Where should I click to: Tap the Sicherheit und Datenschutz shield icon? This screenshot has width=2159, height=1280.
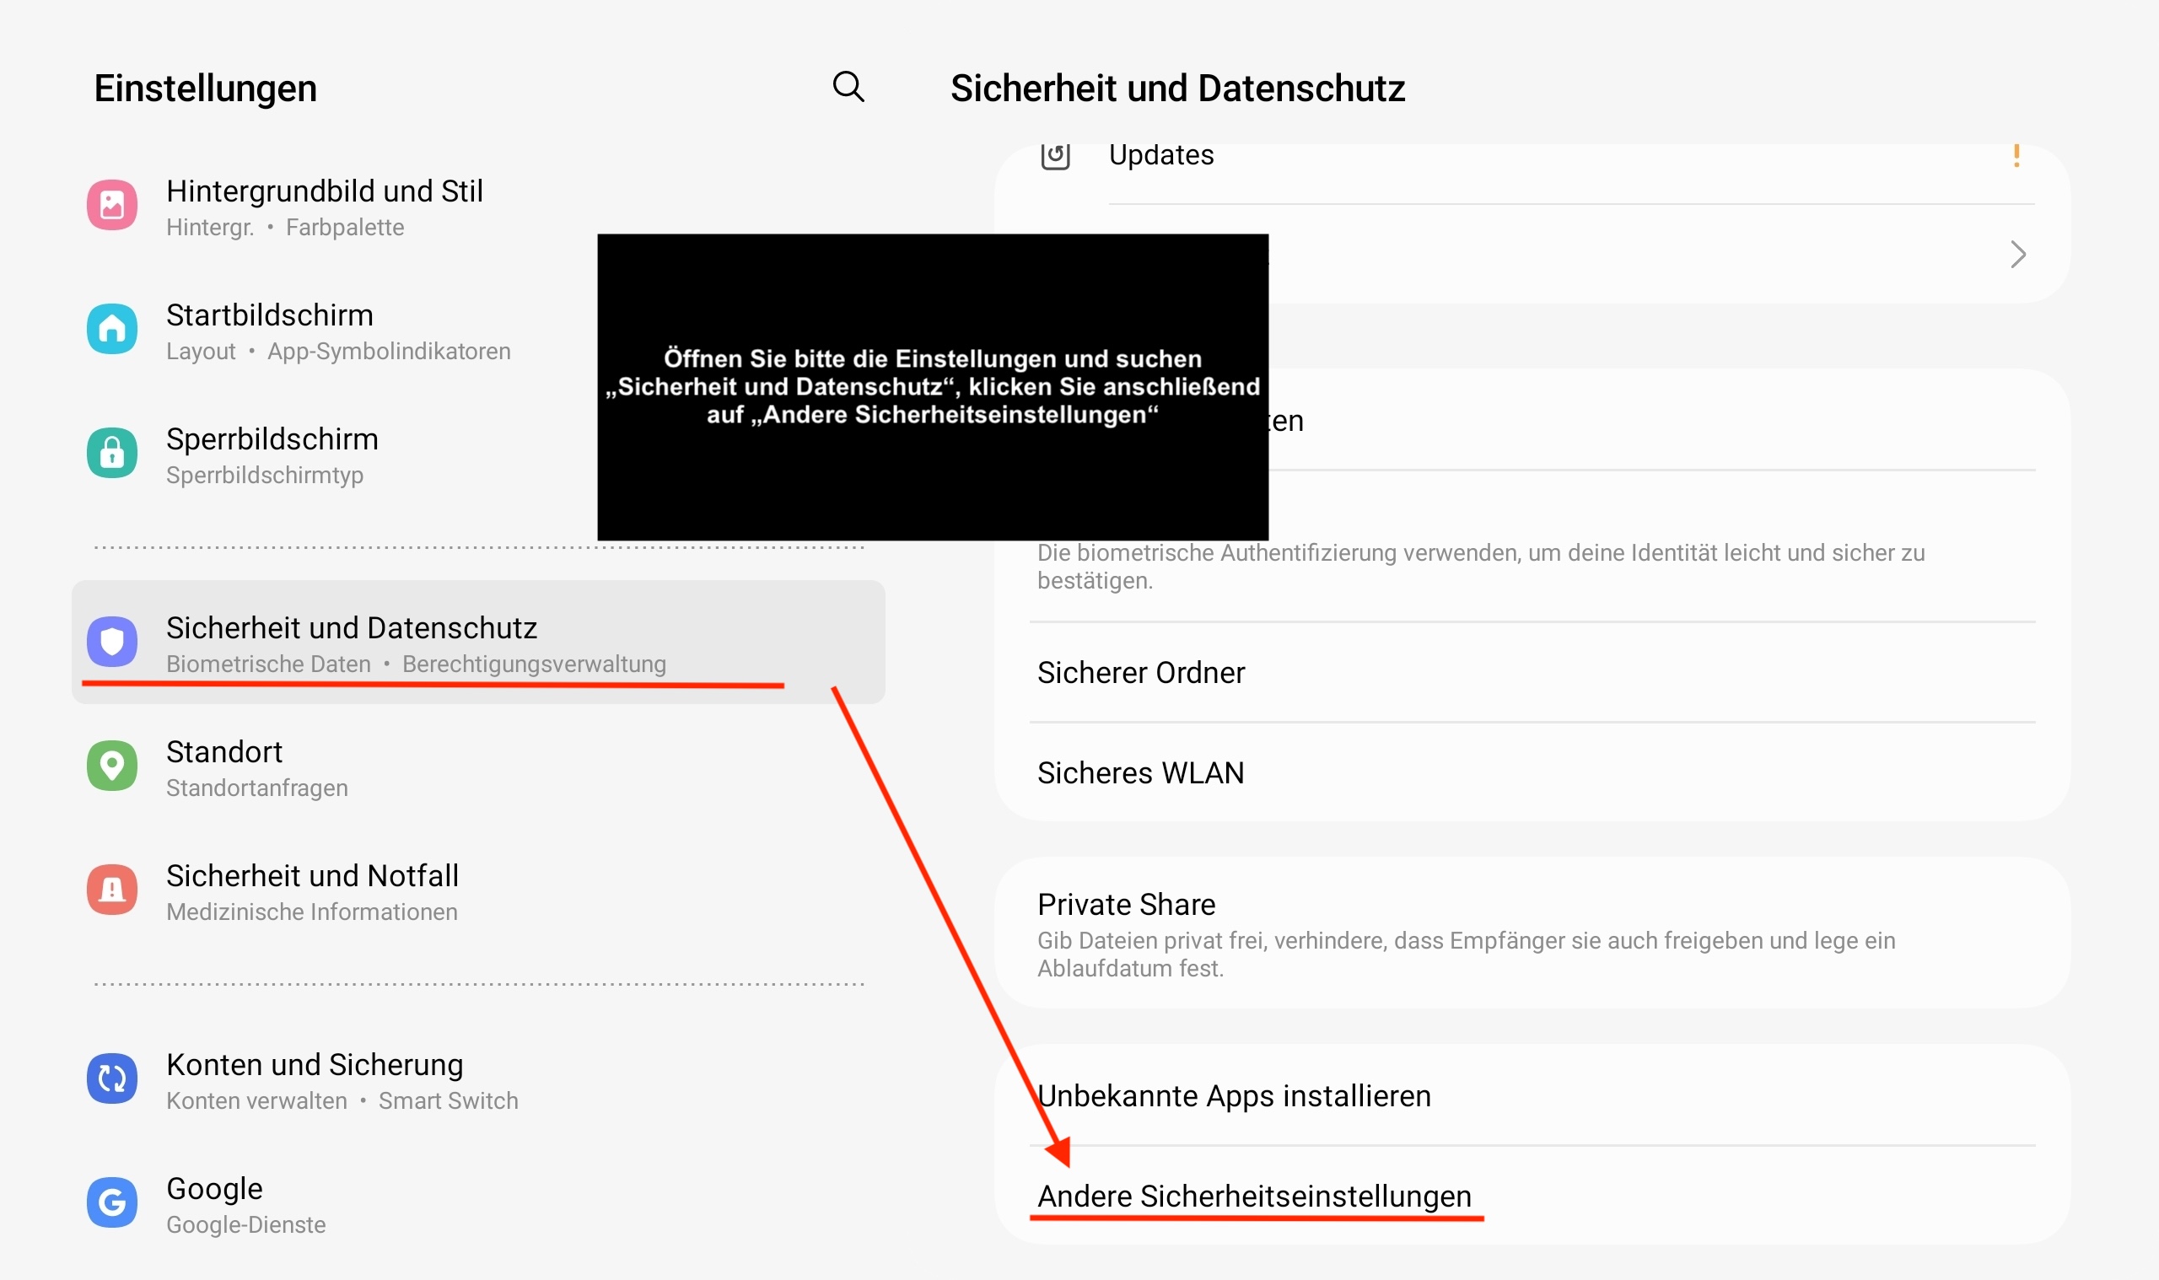(x=112, y=642)
